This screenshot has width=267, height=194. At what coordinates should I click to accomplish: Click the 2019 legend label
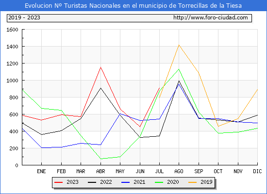[x=206, y=182]
